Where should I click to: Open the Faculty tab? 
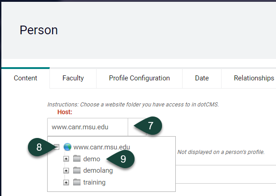click(73, 78)
